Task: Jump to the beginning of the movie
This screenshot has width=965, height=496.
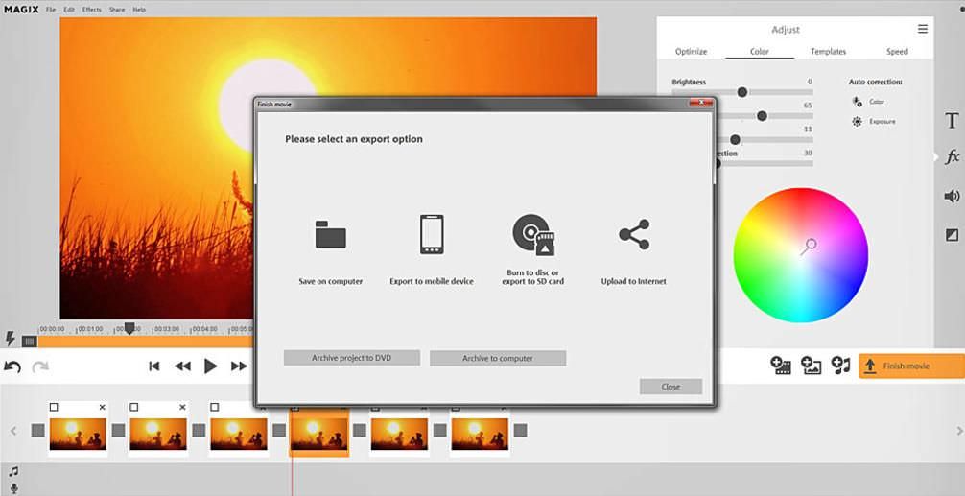Action: point(153,366)
